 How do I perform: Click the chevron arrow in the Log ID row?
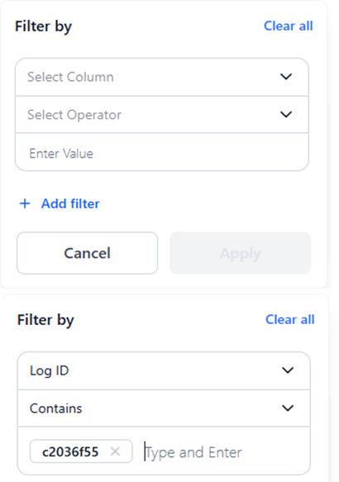point(288,370)
